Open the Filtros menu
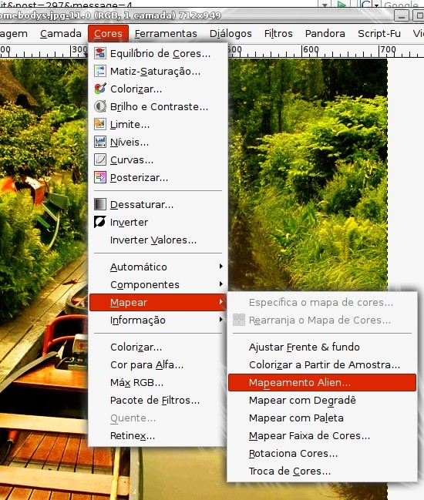The height and width of the screenshot is (500, 424). (x=278, y=33)
